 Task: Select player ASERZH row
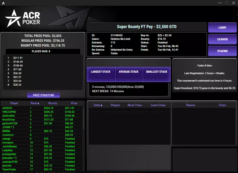pos(41,108)
